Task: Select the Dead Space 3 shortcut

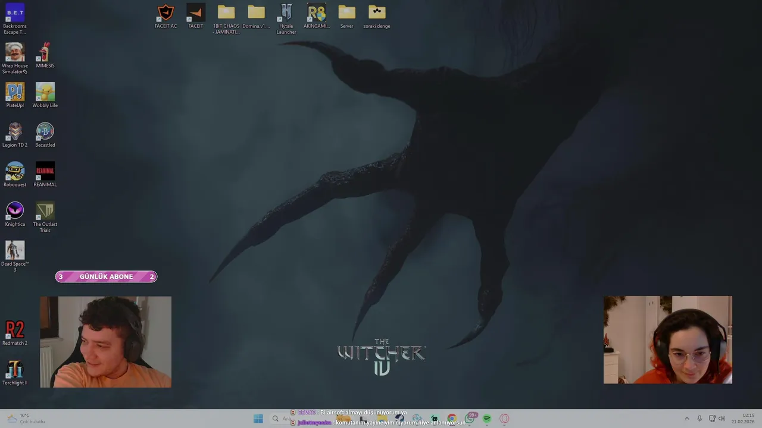Action: 15,256
